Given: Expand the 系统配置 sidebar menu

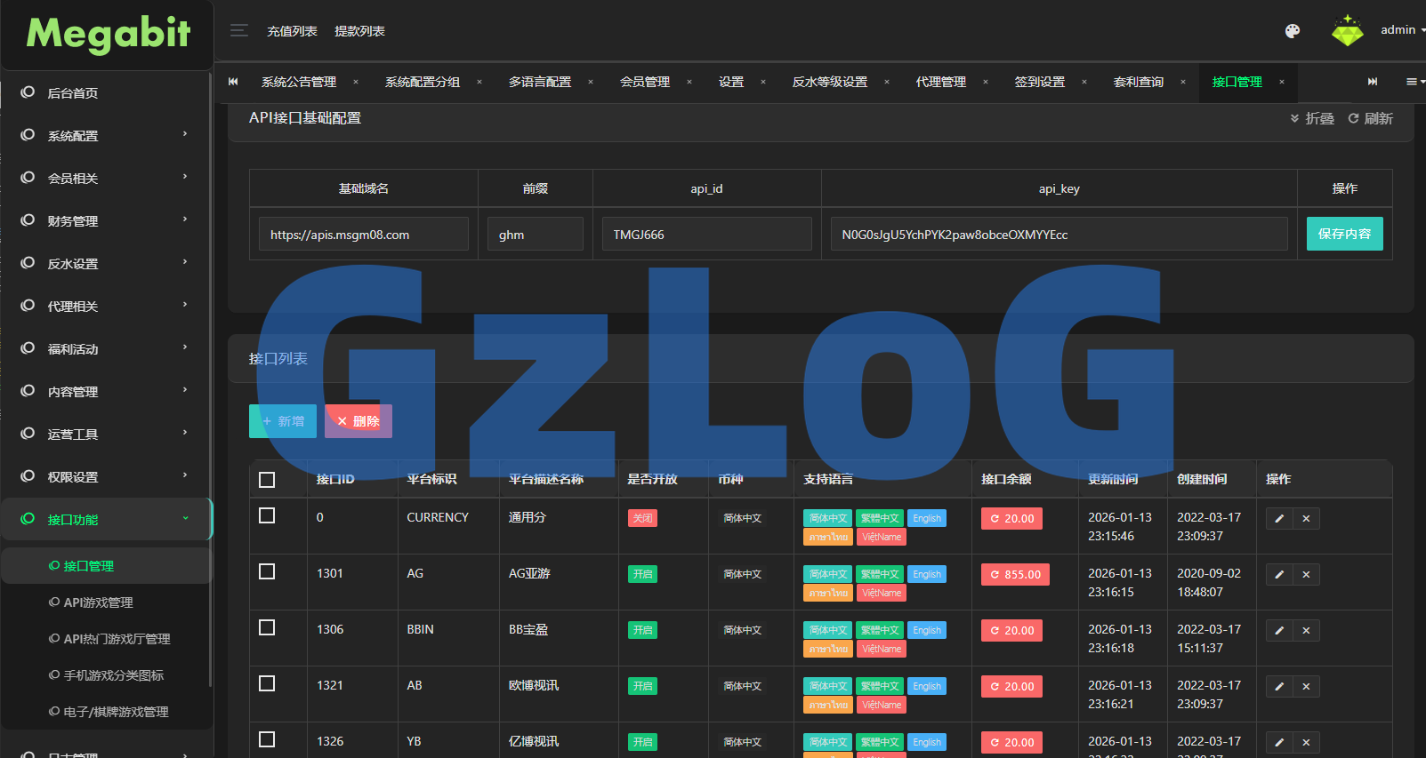Looking at the screenshot, I should [107, 136].
